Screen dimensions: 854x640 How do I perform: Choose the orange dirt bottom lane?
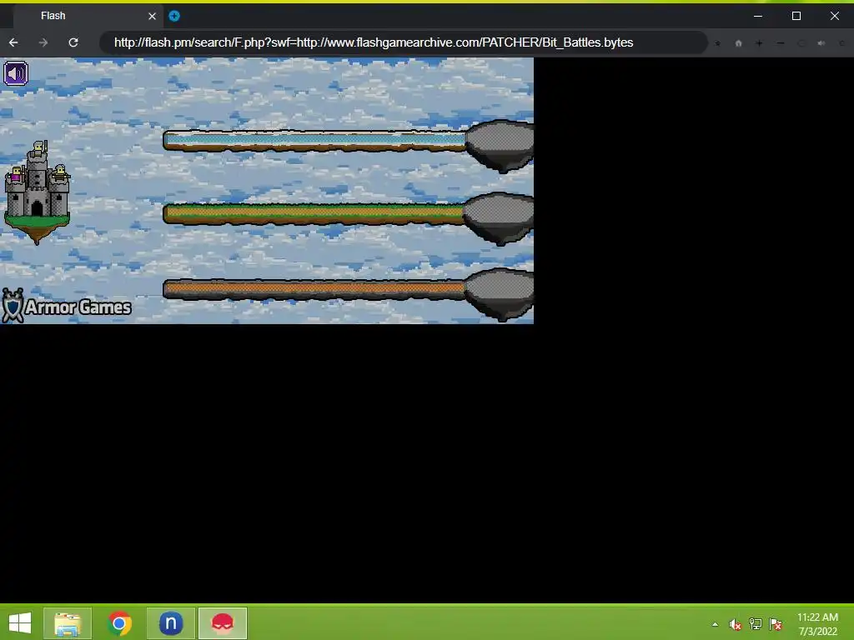314,289
